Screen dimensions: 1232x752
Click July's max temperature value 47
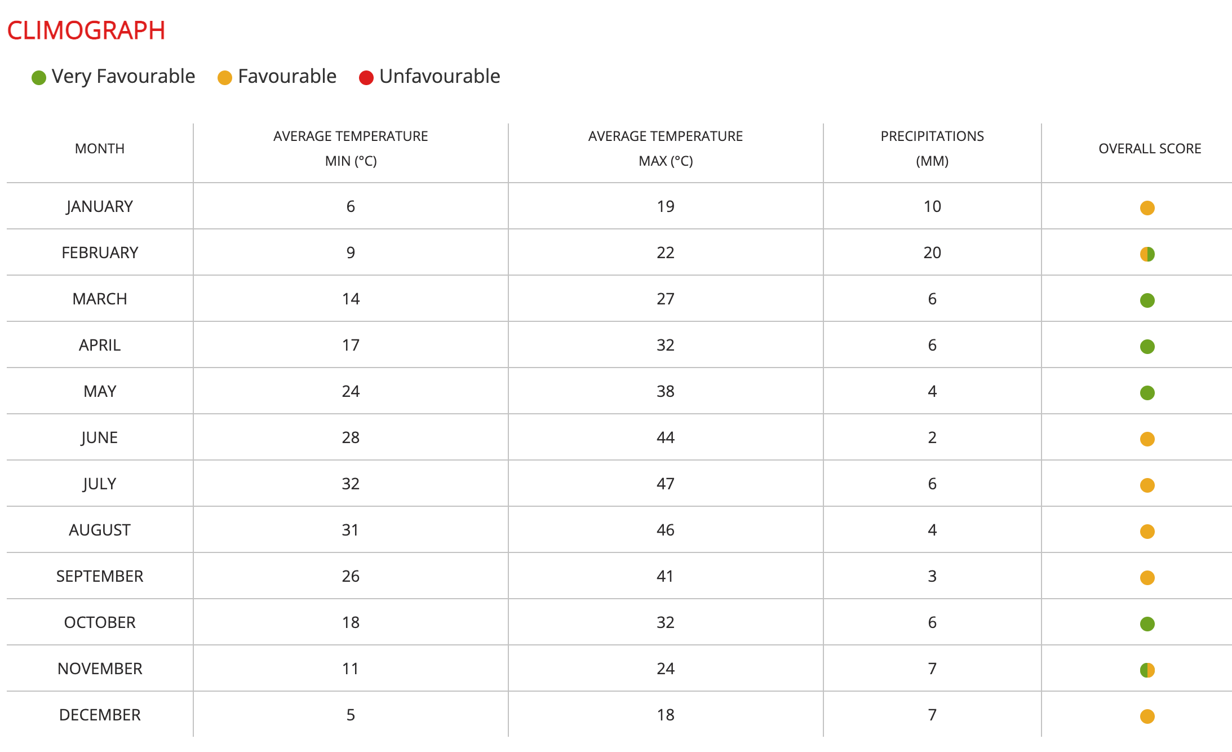point(666,484)
